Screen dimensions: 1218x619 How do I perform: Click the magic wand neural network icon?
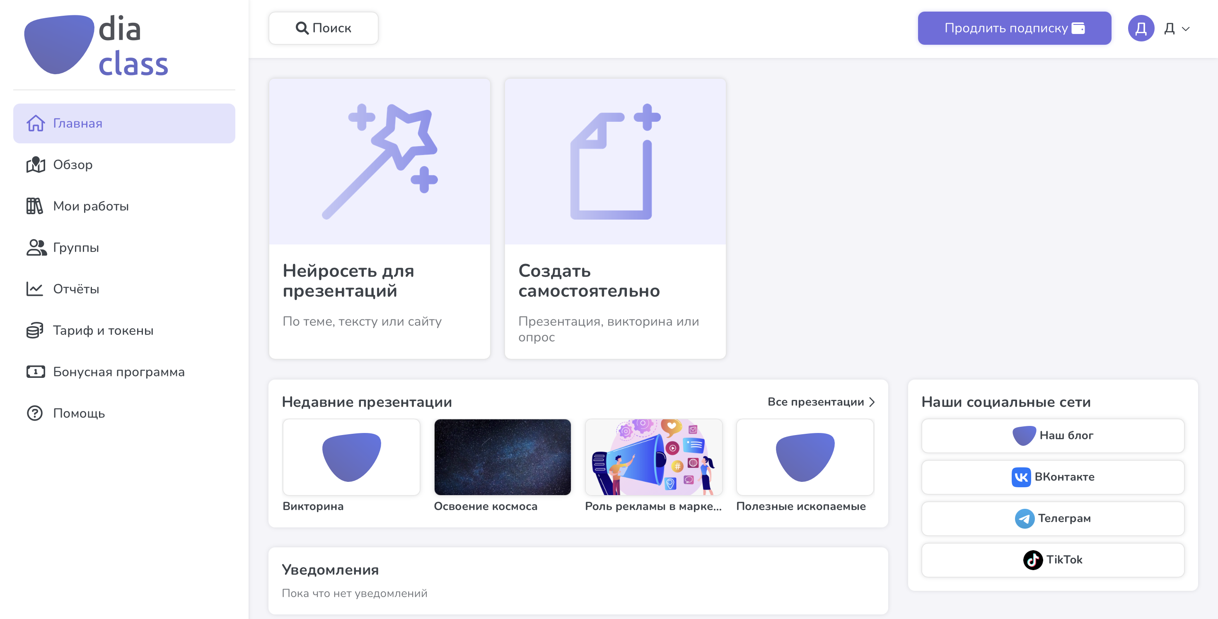379,161
